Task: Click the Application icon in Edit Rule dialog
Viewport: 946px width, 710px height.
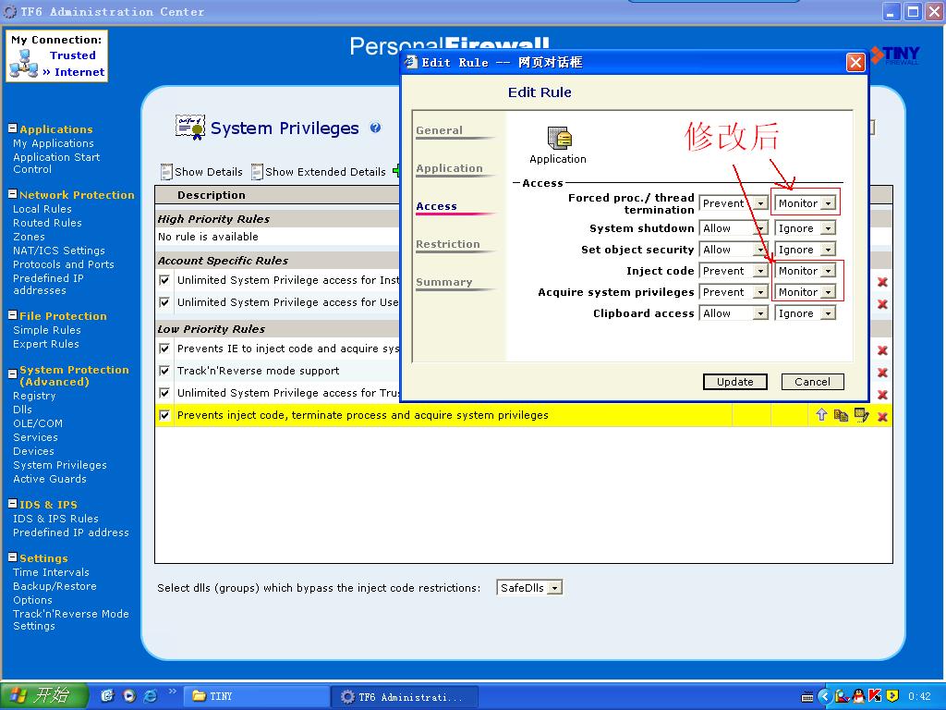Action: pos(559,138)
